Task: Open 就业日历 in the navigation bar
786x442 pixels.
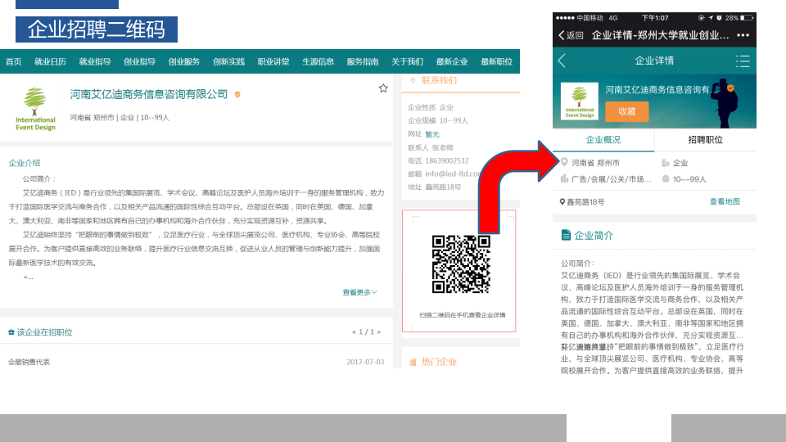Action: click(x=50, y=61)
